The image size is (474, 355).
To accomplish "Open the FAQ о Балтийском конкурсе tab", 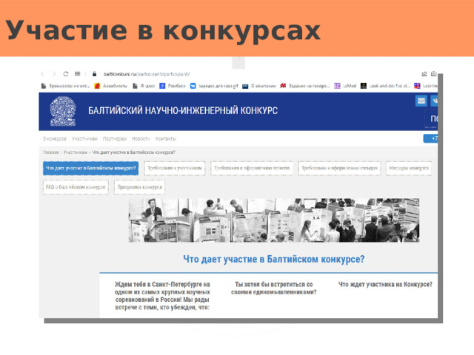I will pos(76,187).
